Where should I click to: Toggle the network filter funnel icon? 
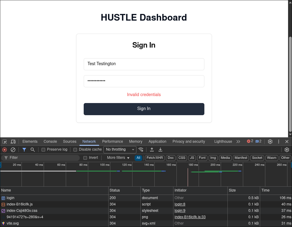pyautogui.click(x=24, y=150)
